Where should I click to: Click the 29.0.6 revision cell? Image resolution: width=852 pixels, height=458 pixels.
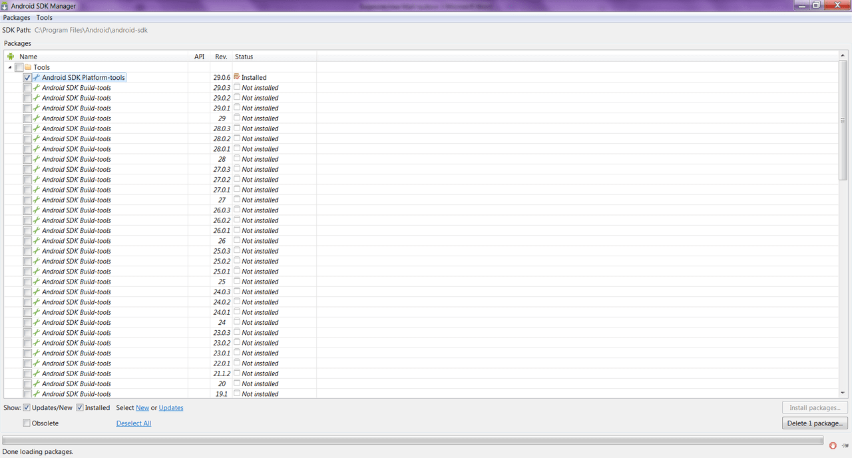222,78
